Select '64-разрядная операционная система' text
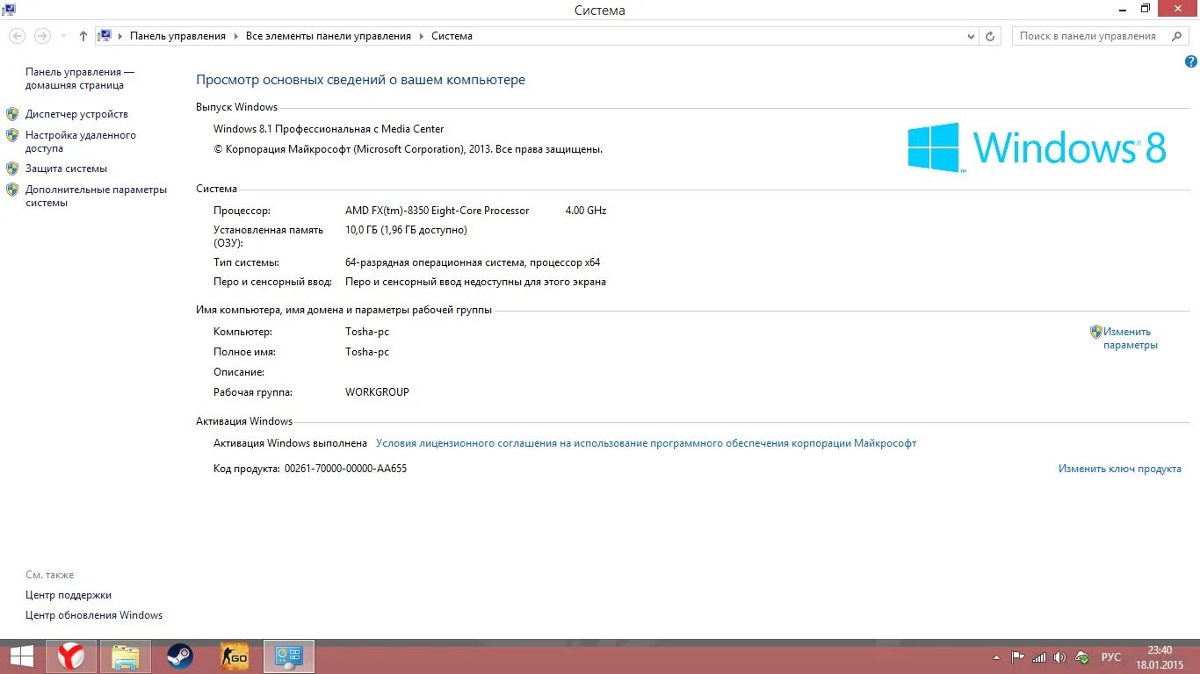Screen dimensions: 1200x674 point(436,262)
